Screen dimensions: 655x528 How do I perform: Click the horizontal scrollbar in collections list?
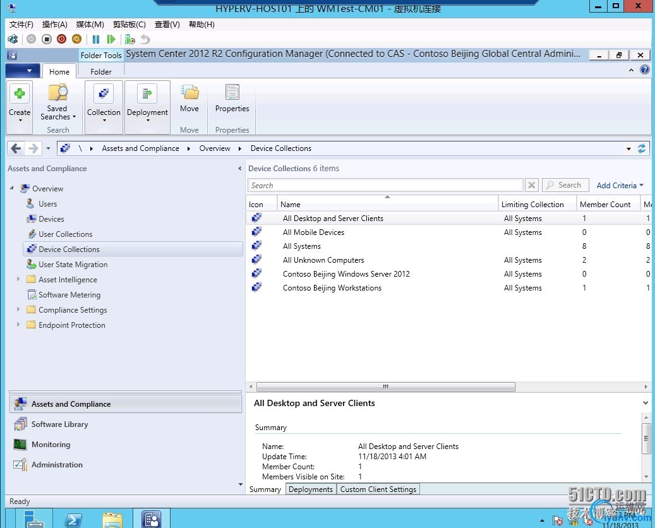pyautogui.click(x=385, y=387)
